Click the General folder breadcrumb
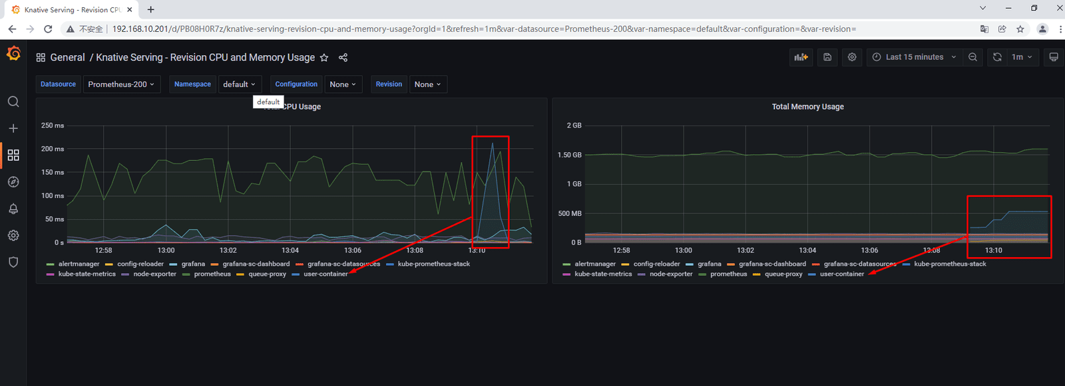 pyautogui.click(x=67, y=58)
